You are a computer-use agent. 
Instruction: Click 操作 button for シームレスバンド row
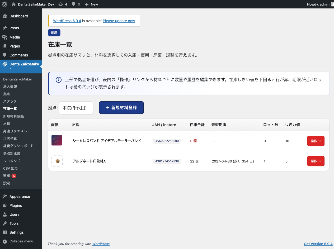316,141
